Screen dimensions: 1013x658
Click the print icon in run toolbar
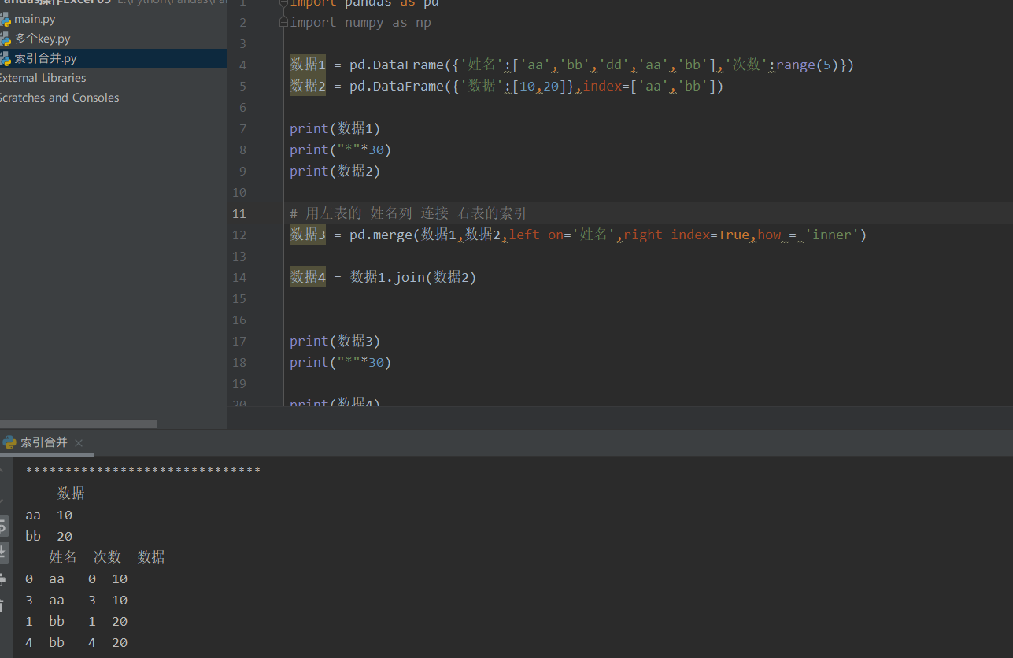pyautogui.click(x=3, y=580)
